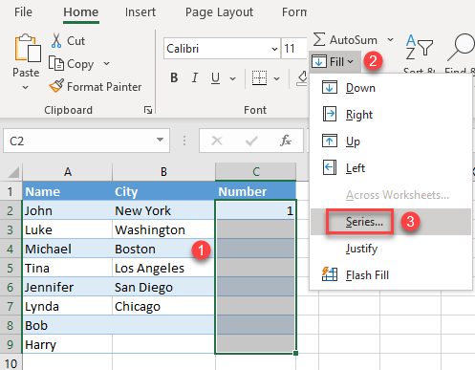Apply the Borders icon

click(x=259, y=77)
